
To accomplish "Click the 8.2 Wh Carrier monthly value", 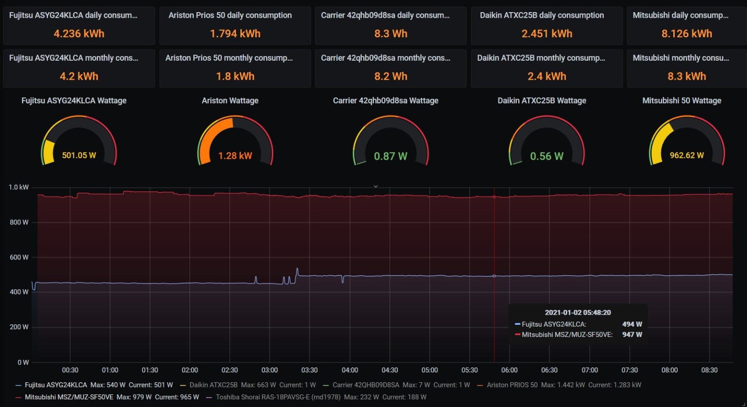I will click(391, 76).
